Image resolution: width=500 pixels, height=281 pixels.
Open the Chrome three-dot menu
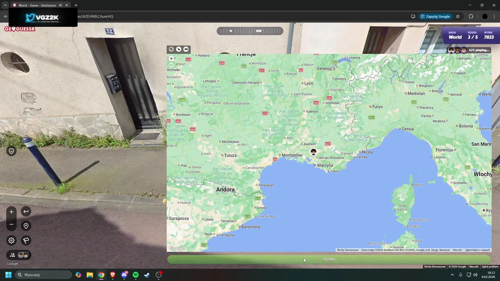pos(495,16)
